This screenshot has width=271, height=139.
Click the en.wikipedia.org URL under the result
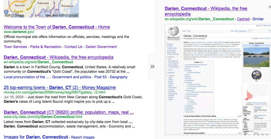click(x=38, y=62)
